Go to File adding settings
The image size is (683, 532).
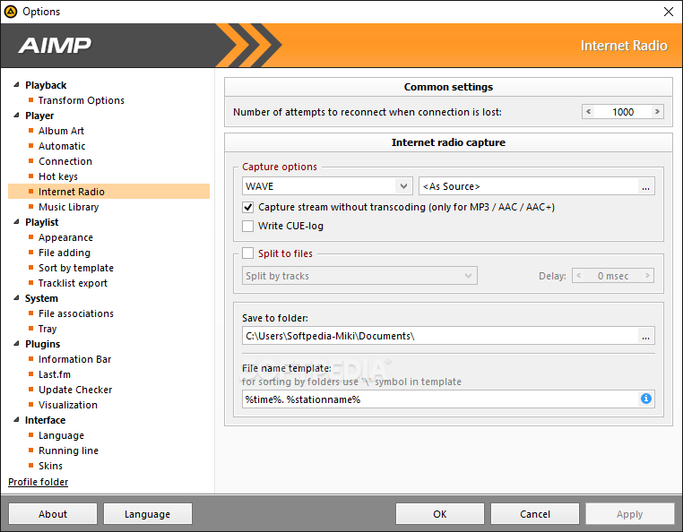(65, 253)
